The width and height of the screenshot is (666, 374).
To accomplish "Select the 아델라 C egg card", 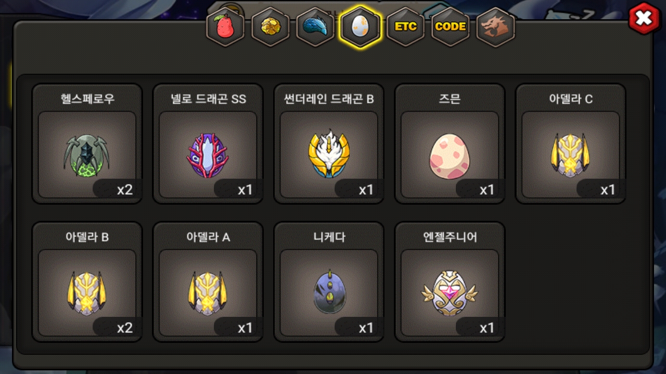I will point(571,144).
